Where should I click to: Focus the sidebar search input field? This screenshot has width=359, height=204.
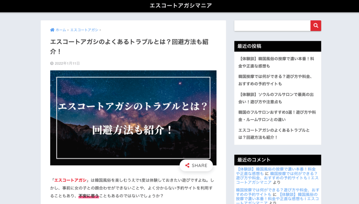(272, 25)
